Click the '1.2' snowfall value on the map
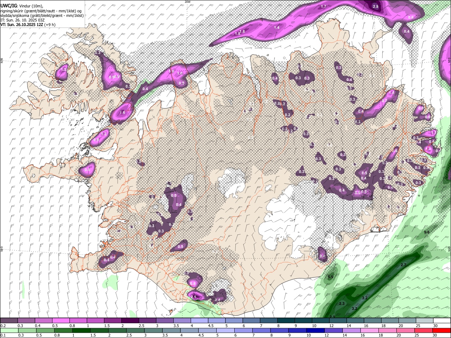451x338 pixels. 104,134
